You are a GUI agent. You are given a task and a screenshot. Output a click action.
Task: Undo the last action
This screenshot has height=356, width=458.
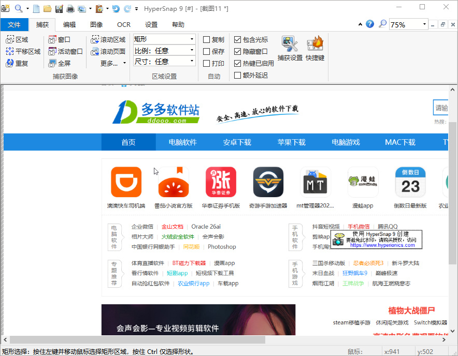click(116, 9)
